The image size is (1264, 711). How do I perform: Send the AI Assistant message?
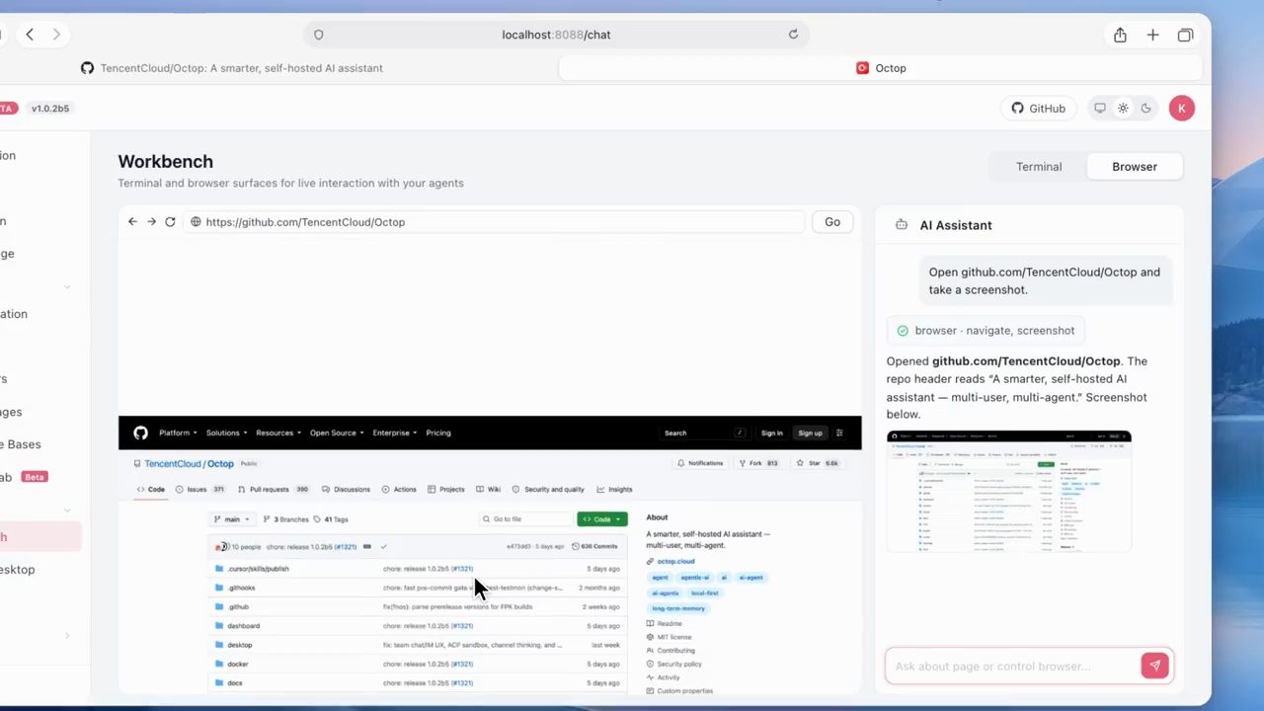[1154, 666]
